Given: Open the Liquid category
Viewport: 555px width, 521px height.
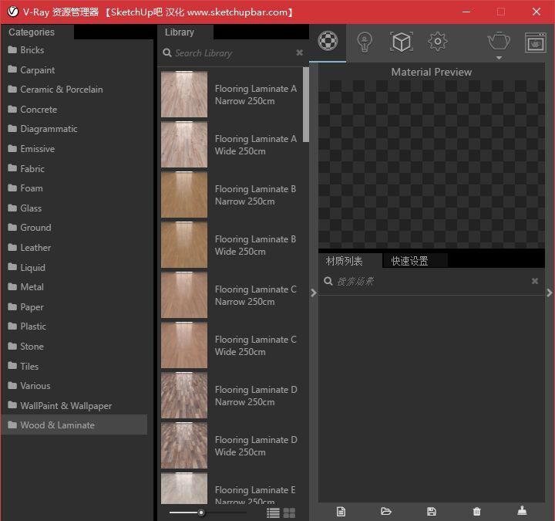Looking at the screenshot, I should click(26, 267).
